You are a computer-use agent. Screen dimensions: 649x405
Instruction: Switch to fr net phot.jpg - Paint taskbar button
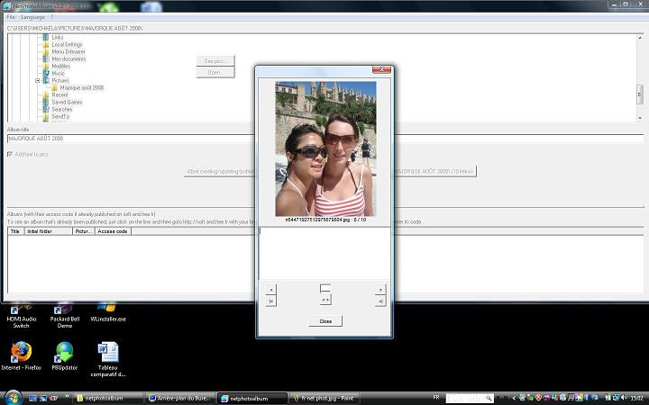324,399
